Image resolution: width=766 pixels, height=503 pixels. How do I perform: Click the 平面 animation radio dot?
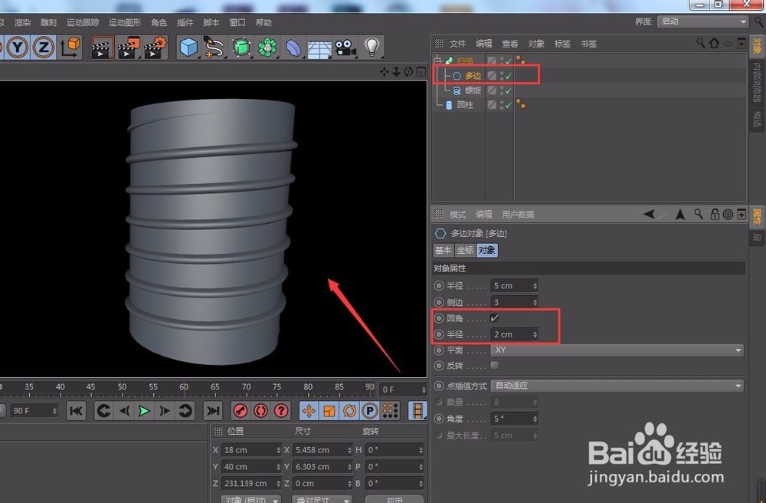click(x=439, y=350)
